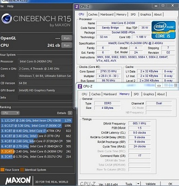Image resolution: width=179 pixels, height=186 pixels.
Task: Click the CPU-Z icon in front window title bar
Action: pyautogui.click(x=80, y=86)
